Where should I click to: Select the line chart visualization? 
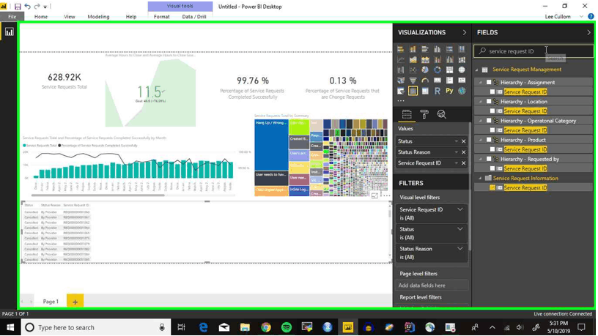point(400,59)
